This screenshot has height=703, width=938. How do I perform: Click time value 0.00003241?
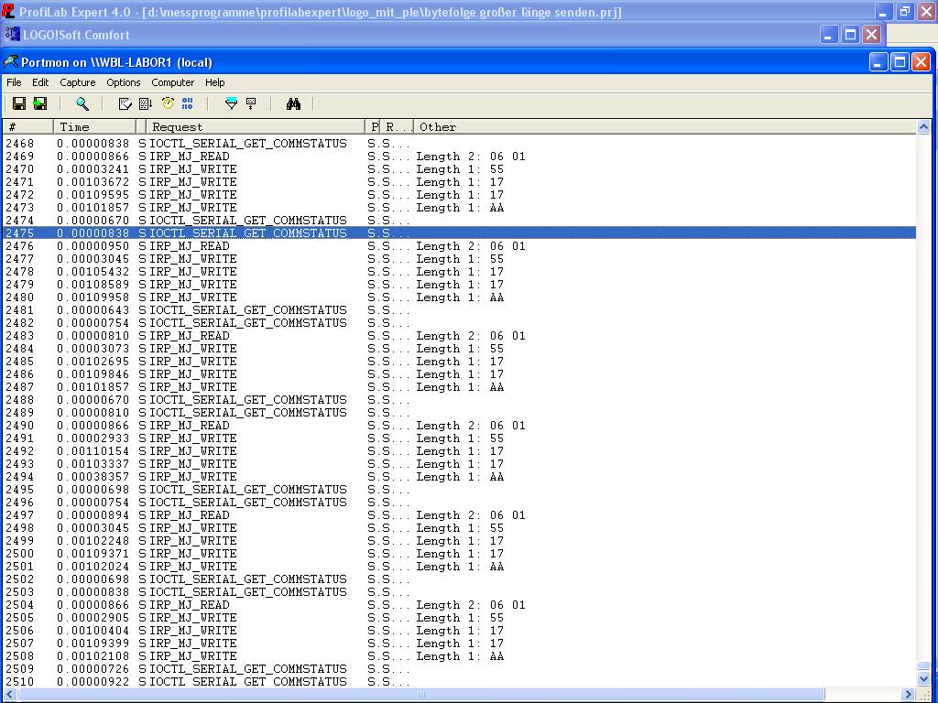point(93,169)
